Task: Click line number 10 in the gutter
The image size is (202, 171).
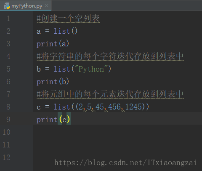Action: [x=6, y=132]
